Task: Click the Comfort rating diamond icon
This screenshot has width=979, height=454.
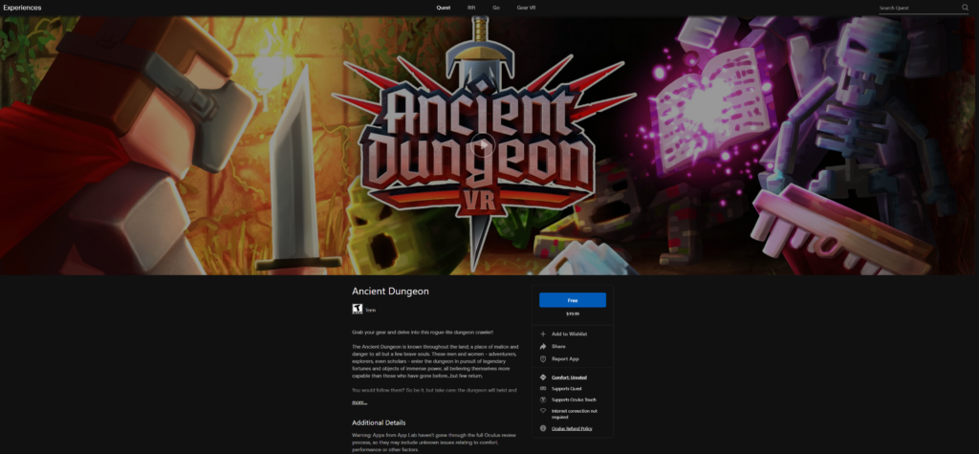Action: click(543, 378)
